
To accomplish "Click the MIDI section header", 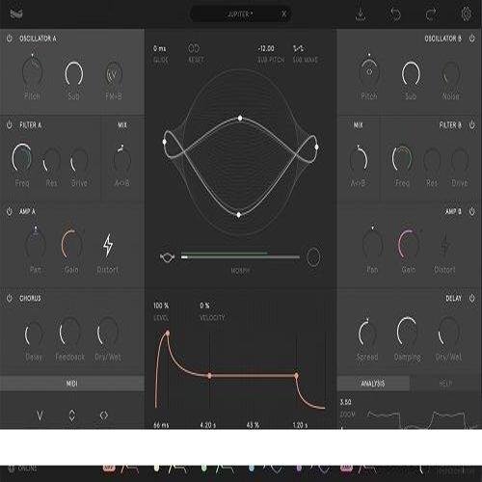I will click(x=72, y=384).
